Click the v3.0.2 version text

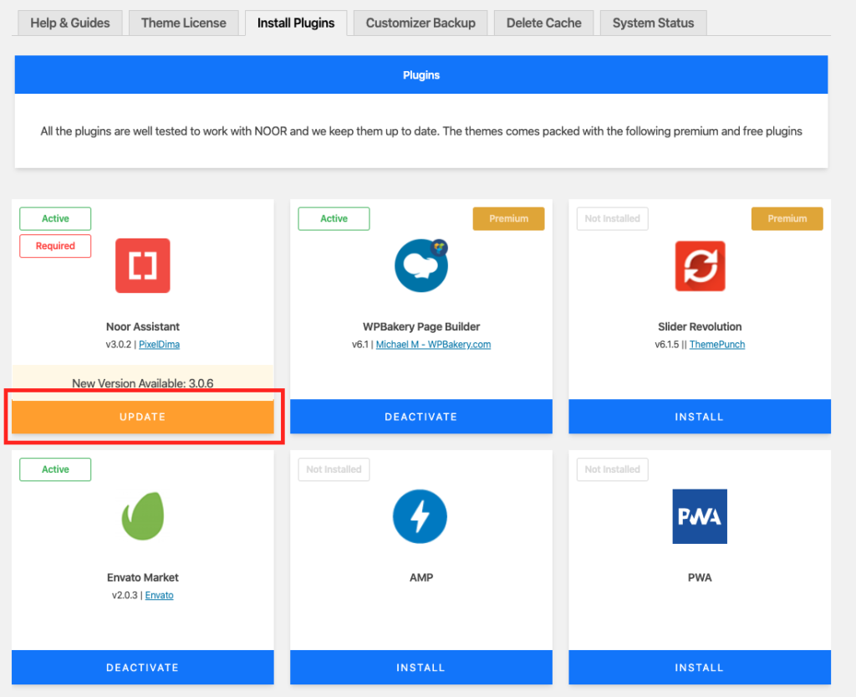pos(119,344)
